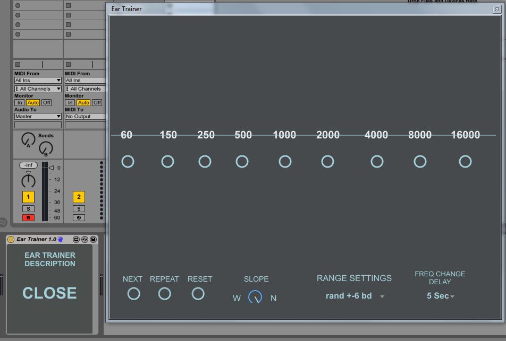The width and height of the screenshot is (506, 341).
Task: Click the Ear Trainer hot-swap preset icon
Action: (x=85, y=240)
